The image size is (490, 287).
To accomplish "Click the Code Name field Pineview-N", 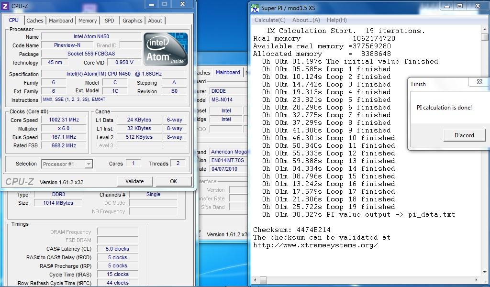I will 67,45.
